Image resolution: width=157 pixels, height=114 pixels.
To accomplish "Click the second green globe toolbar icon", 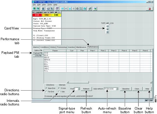I will (38, 9).
